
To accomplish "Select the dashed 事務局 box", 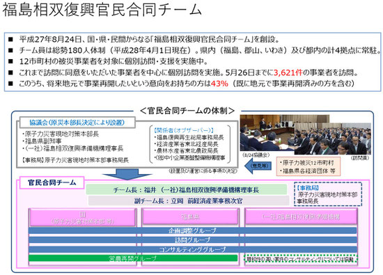I will pos(328,194).
